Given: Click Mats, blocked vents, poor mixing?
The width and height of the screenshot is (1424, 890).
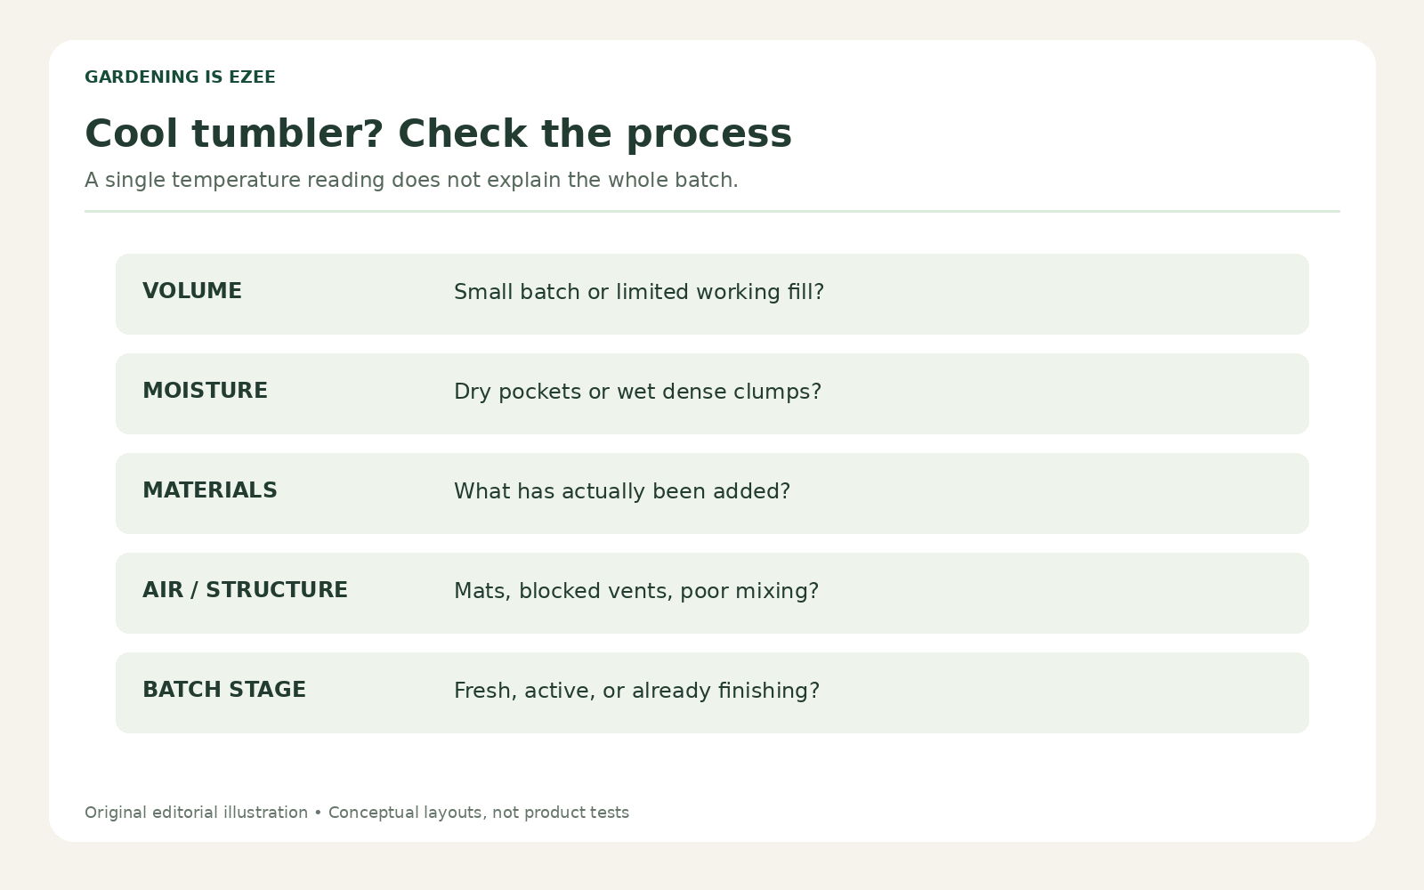Looking at the screenshot, I should [x=636, y=591].
